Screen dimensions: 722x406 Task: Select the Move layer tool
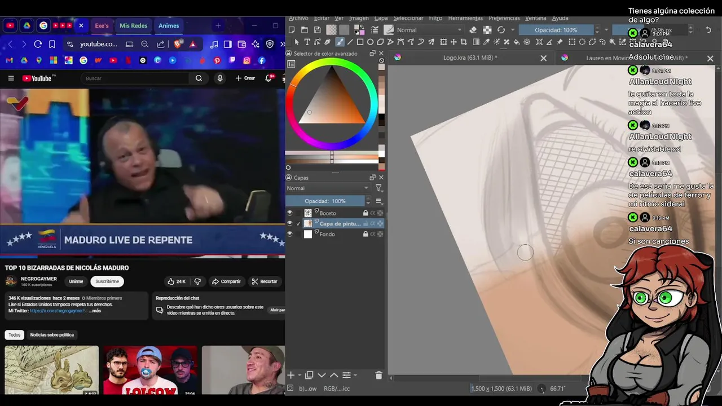tap(454, 42)
